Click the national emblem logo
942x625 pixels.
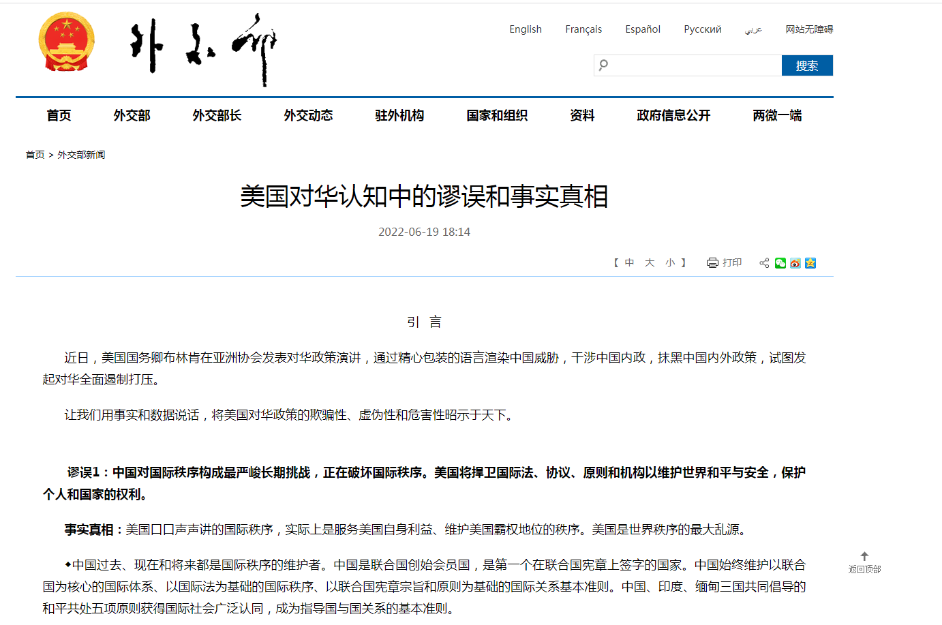(x=66, y=42)
